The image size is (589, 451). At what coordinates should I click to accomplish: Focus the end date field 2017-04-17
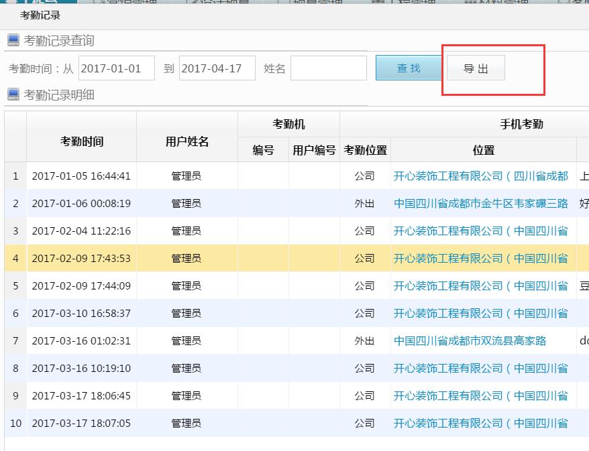pos(217,68)
